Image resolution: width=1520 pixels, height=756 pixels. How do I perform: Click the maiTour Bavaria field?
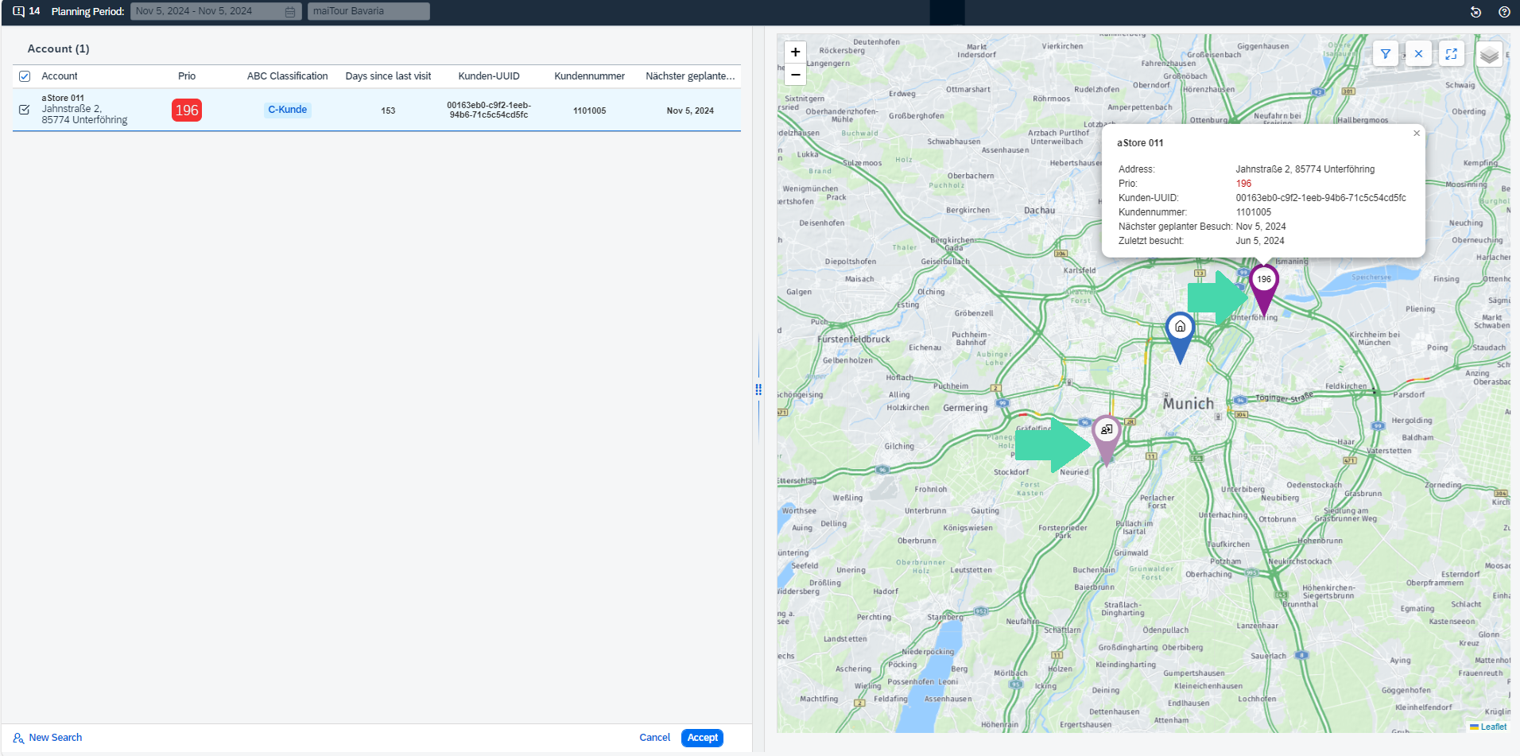click(369, 11)
